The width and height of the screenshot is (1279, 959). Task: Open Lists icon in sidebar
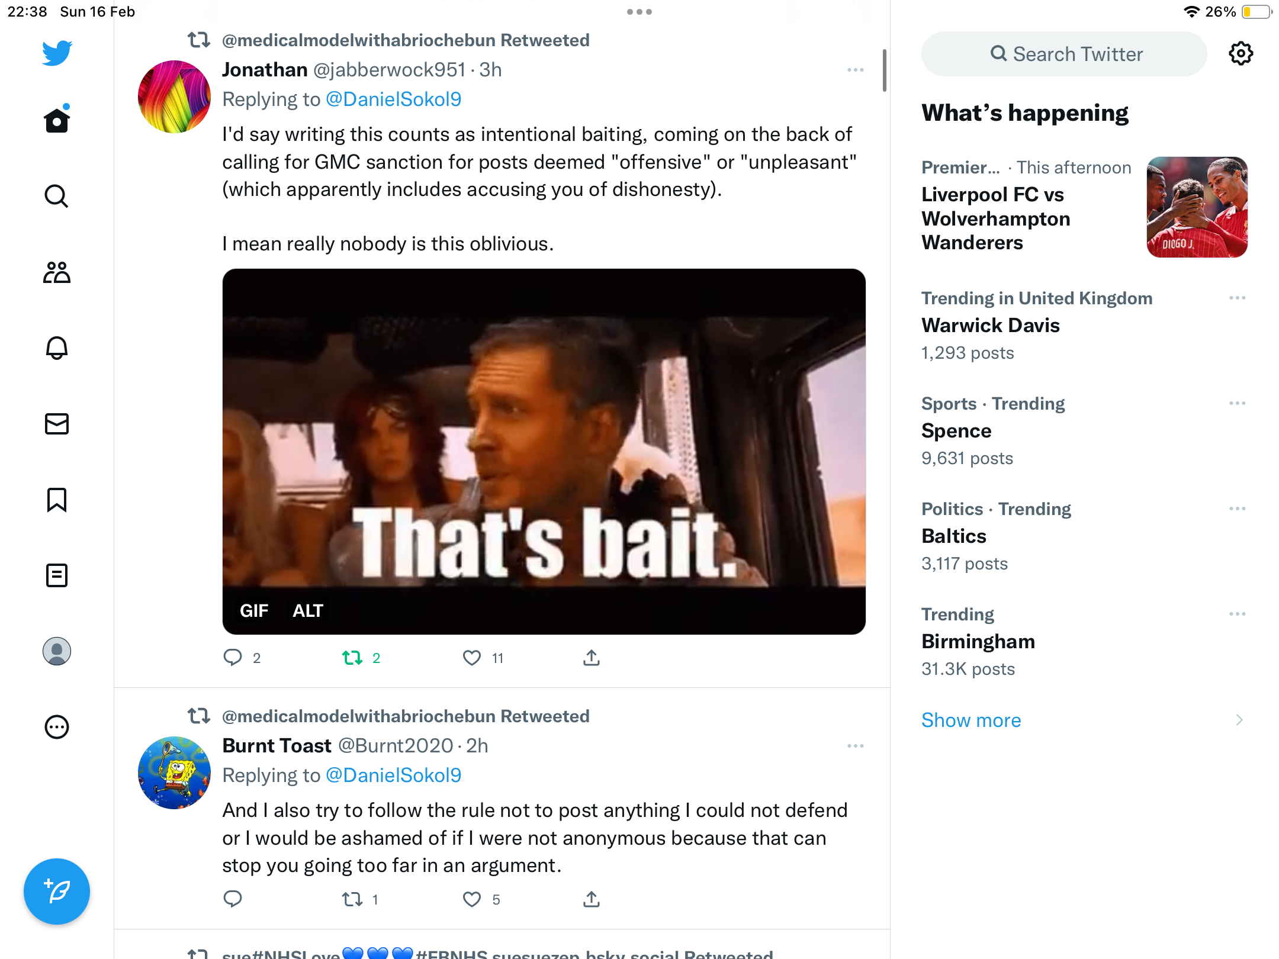coord(57,575)
